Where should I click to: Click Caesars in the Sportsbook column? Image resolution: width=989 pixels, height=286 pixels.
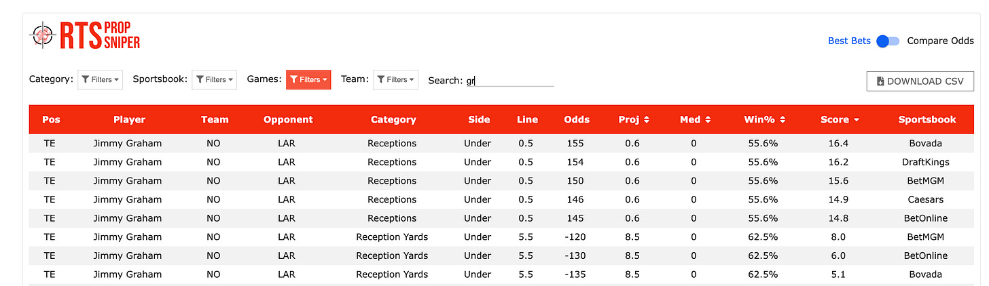pyautogui.click(x=926, y=199)
